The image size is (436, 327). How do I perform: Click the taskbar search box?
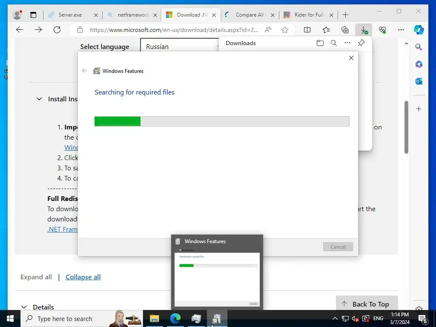(81, 318)
